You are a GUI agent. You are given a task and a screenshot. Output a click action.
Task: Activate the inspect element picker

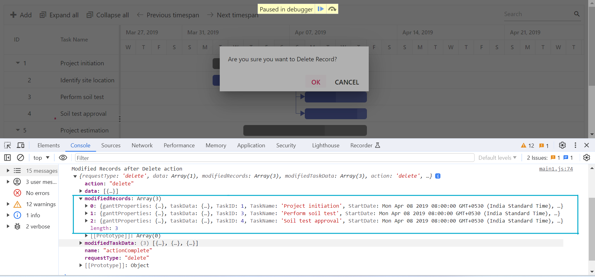[x=7, y=145]
